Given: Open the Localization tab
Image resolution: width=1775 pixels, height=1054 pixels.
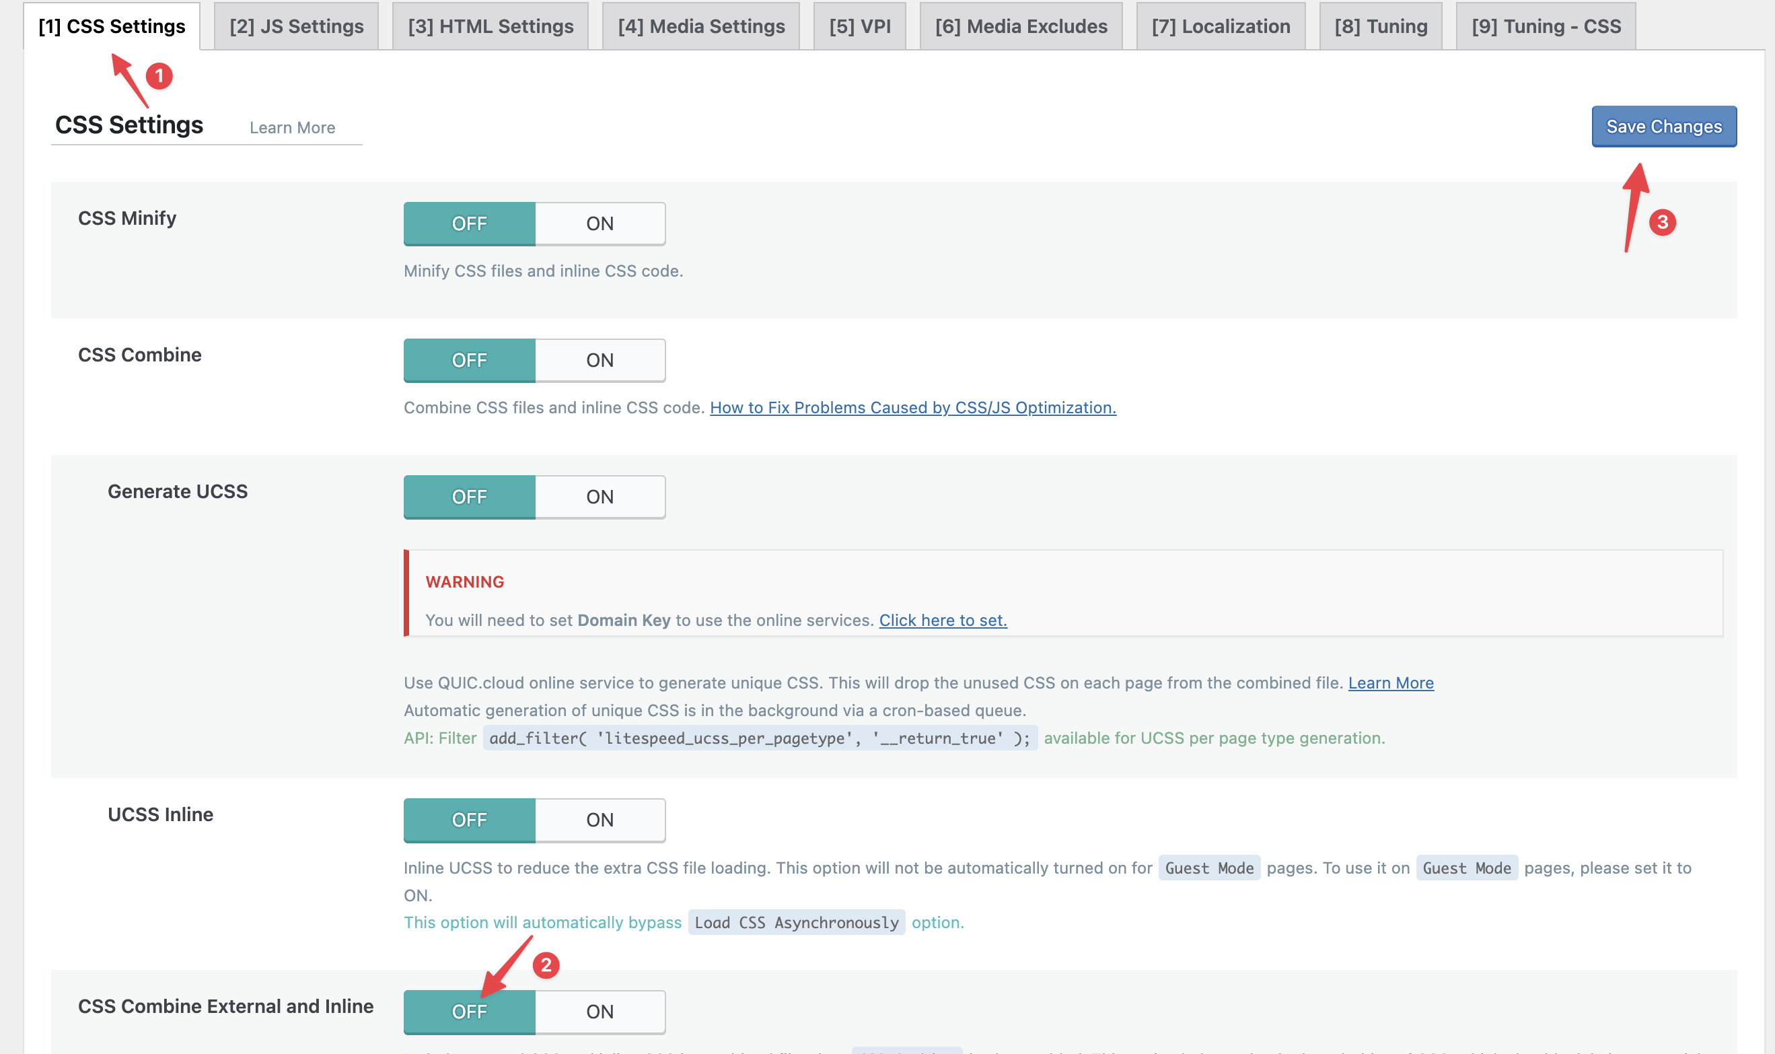Looking at the screenshot, I should (1221, 26).
